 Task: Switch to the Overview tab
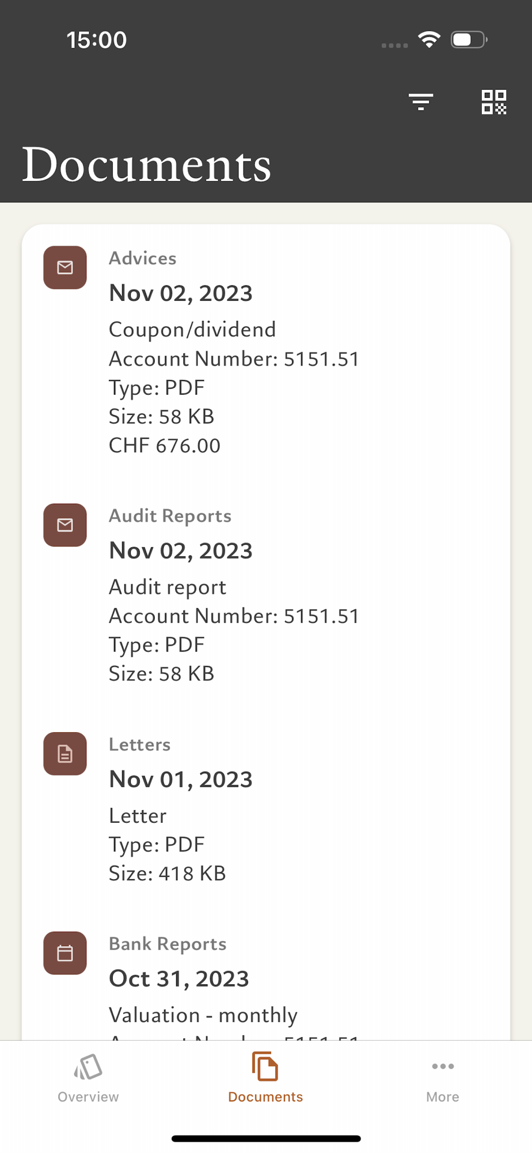(x=88, y=1097)
